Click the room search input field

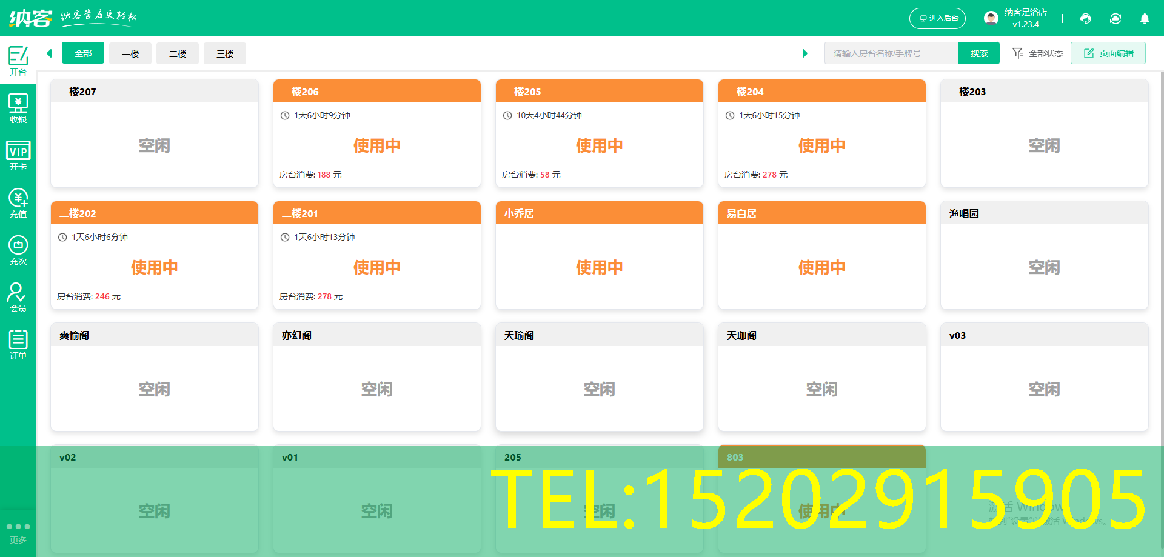pyautogui.click(x=891, y=53)
